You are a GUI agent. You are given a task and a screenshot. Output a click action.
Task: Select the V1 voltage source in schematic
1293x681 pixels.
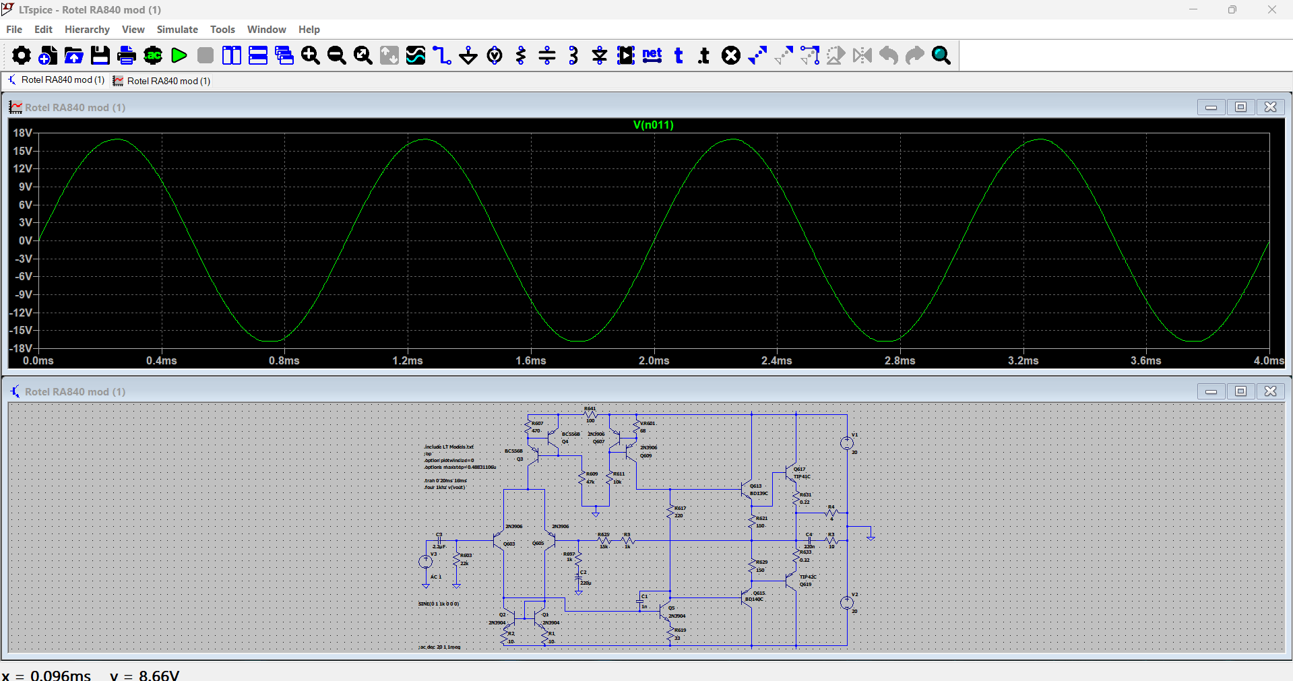coord(847,443)
